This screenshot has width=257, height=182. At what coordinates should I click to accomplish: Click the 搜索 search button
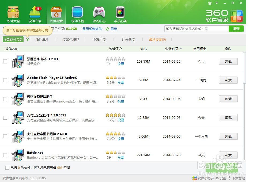tap(236, 29)
